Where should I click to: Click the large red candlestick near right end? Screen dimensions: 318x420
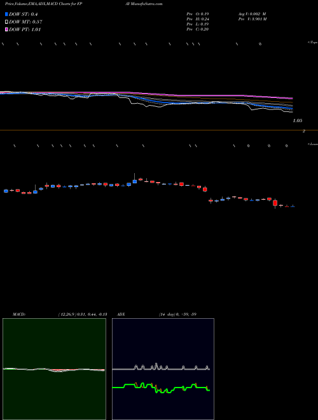pos(275,203)
